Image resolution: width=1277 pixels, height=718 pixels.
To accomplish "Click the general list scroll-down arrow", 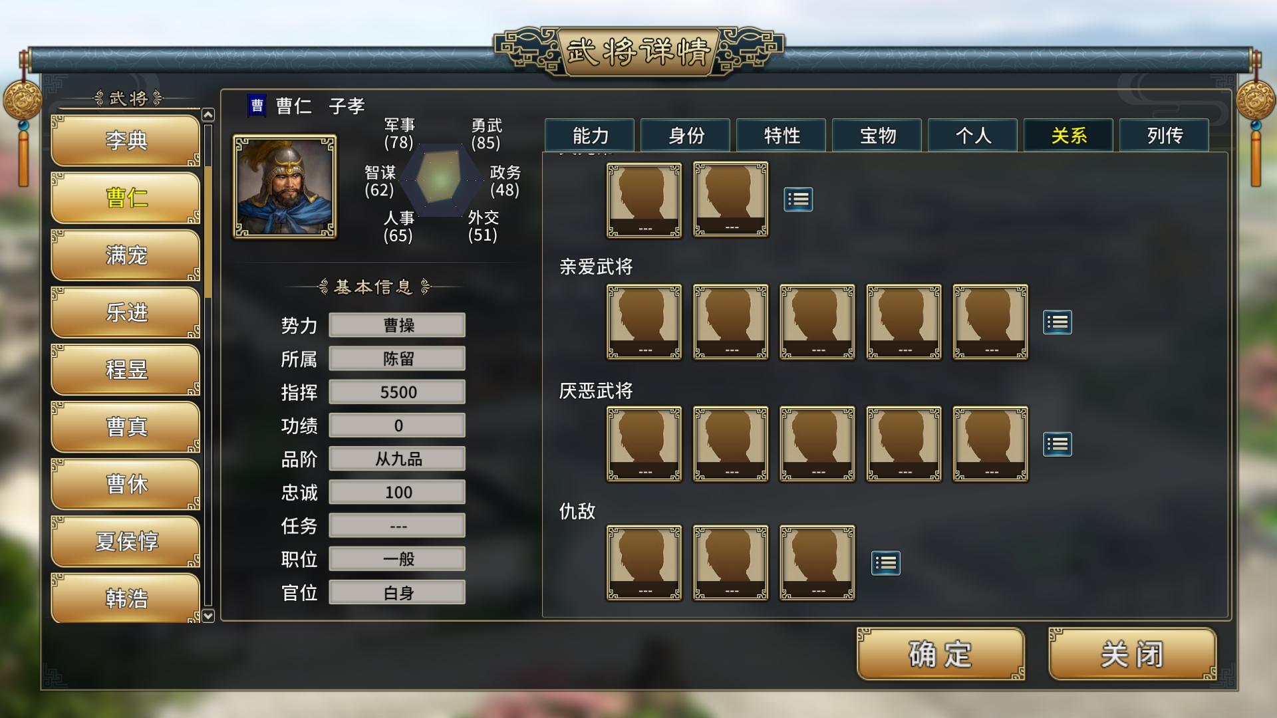I will 208,616.
